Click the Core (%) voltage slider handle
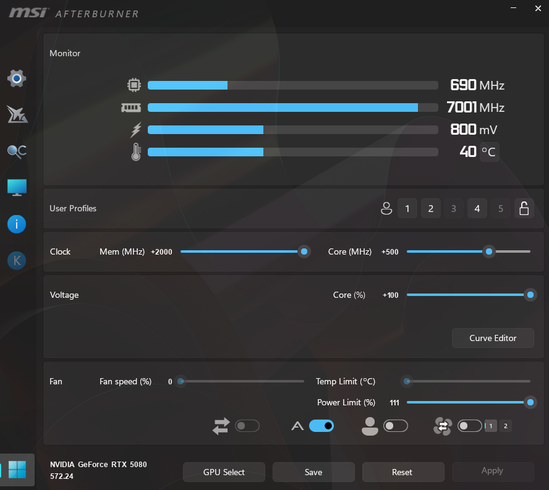 (x=530, y=295)
